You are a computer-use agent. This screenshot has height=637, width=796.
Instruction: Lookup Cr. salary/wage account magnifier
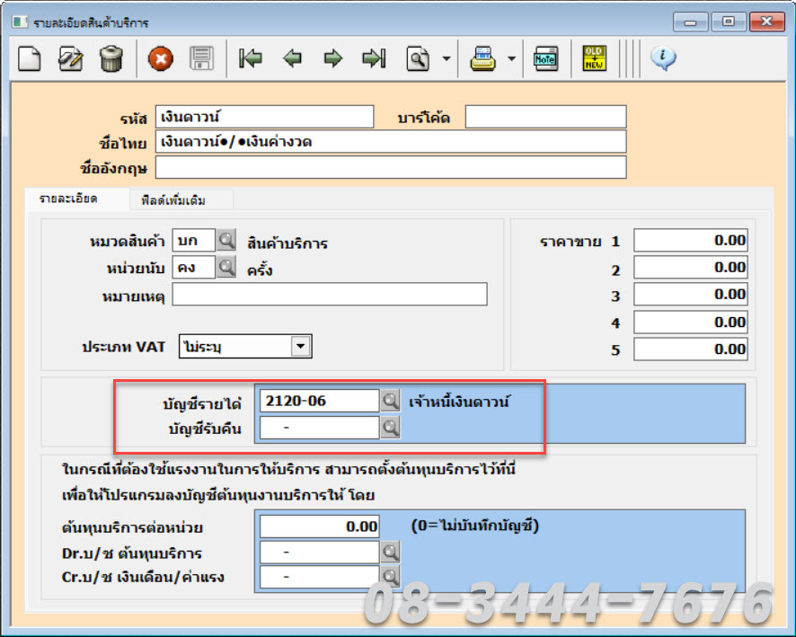tap(391, 577)
